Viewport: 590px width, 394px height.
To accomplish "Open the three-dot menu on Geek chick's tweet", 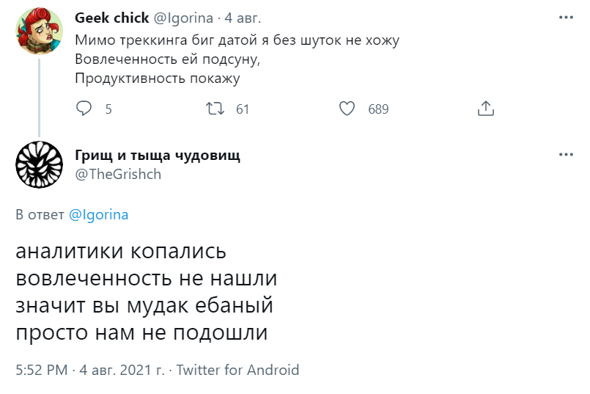I will (x=566, y=18).
